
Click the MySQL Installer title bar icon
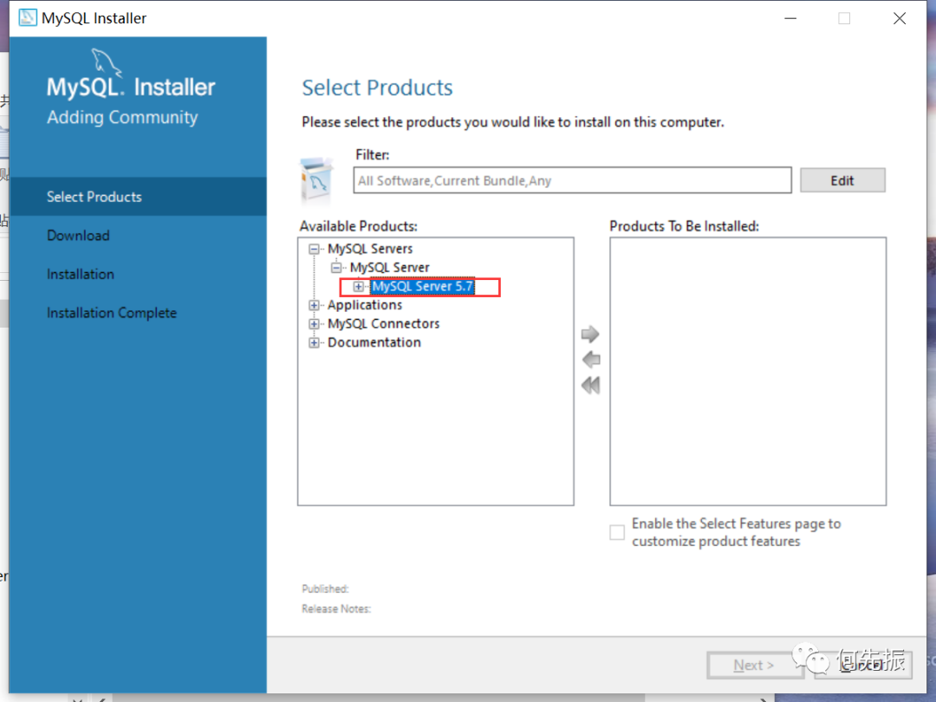[28, 18]
